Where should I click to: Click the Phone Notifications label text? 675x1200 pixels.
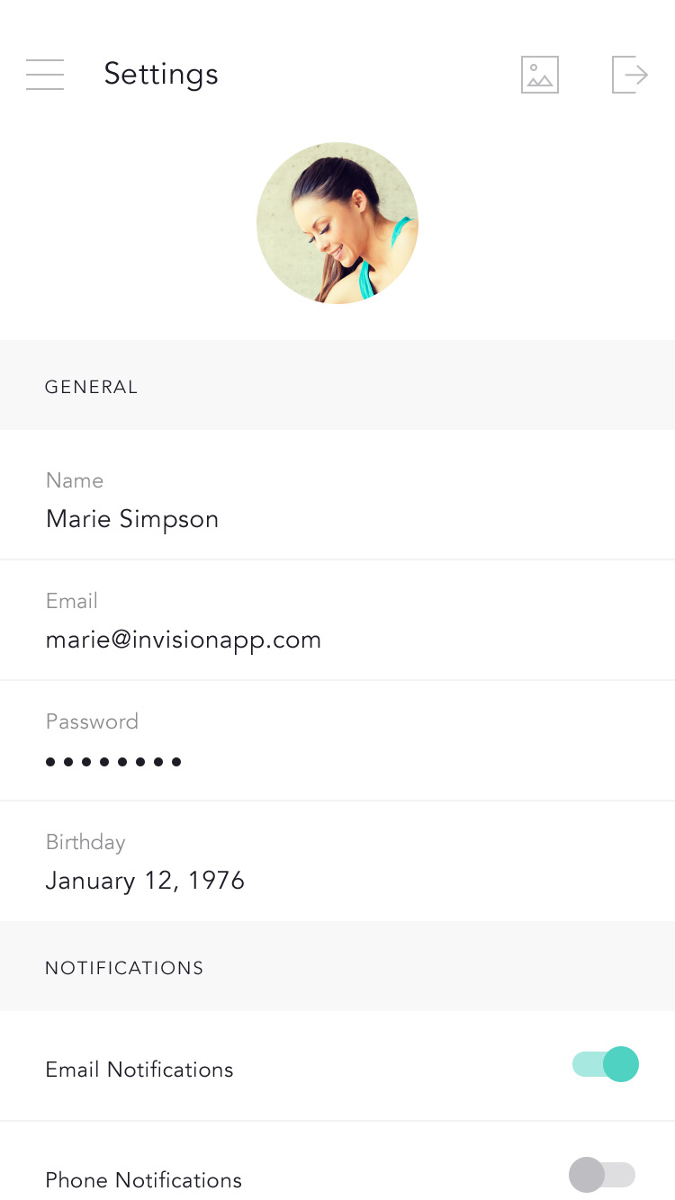click(144, 1180)
